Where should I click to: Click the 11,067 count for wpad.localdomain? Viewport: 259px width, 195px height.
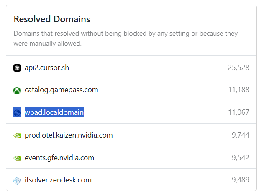pyautogui.click(x=238, y=112)
